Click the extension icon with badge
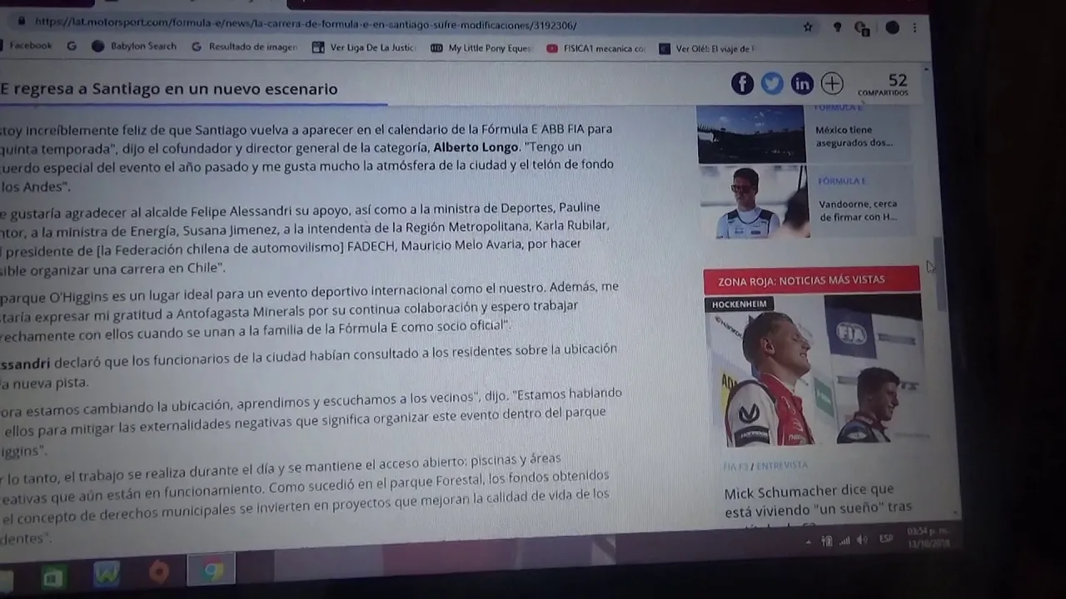The width and height of the screenshot is (1066, 599). (x=862, y=28)
